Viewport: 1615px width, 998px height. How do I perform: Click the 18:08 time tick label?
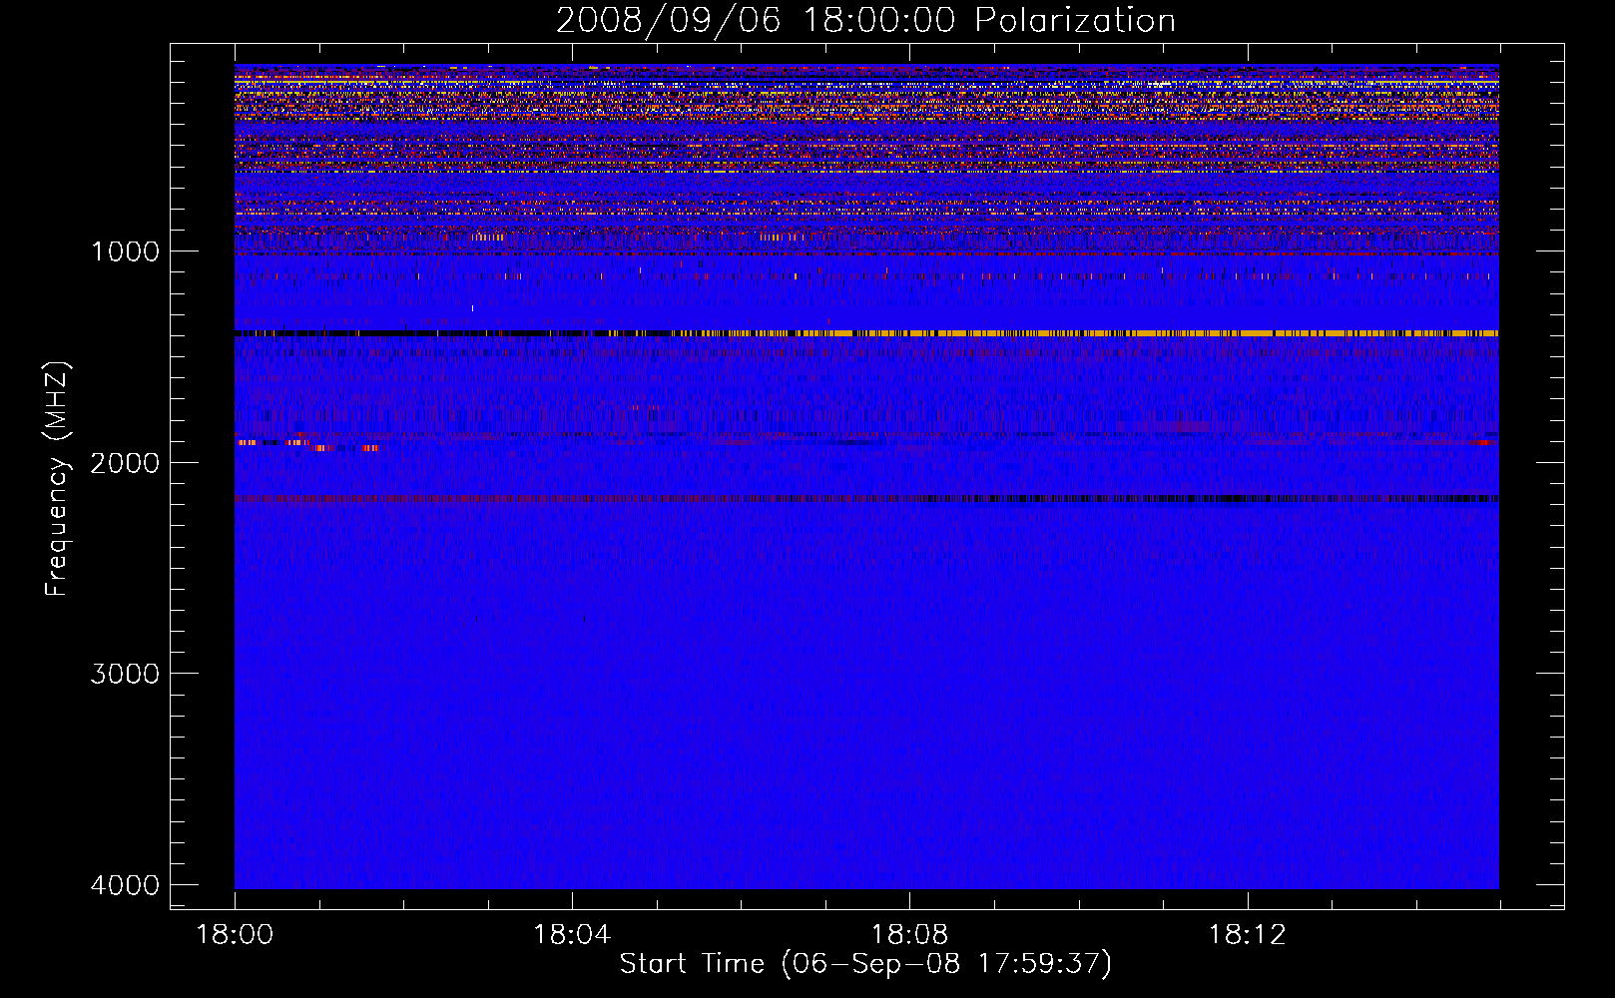click(909, 935)
